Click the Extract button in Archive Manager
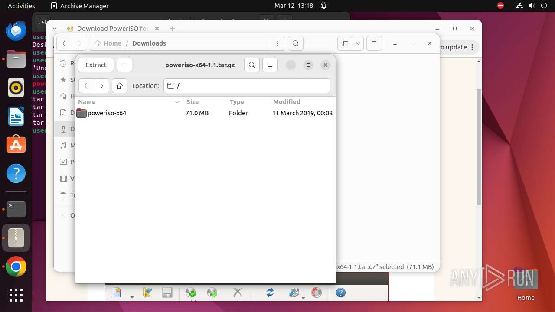 coord(96,65)
